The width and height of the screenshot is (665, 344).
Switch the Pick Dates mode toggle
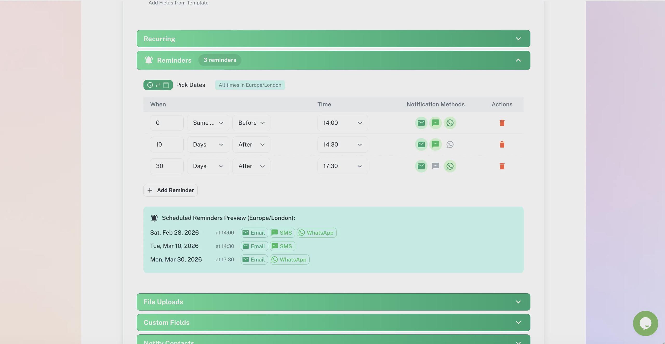click(x=158, y=85)
